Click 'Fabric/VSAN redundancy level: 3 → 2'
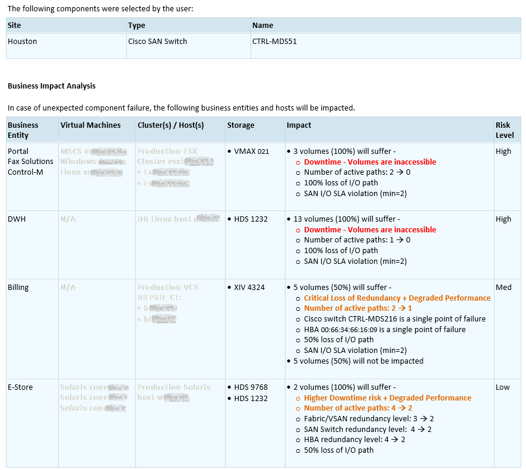526x470 pixels. [x=369, y=419]
